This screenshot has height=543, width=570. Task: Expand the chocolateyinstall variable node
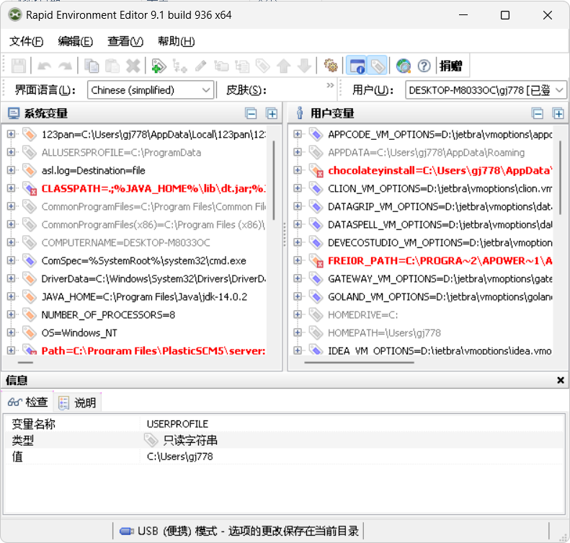tap(298, 170)
